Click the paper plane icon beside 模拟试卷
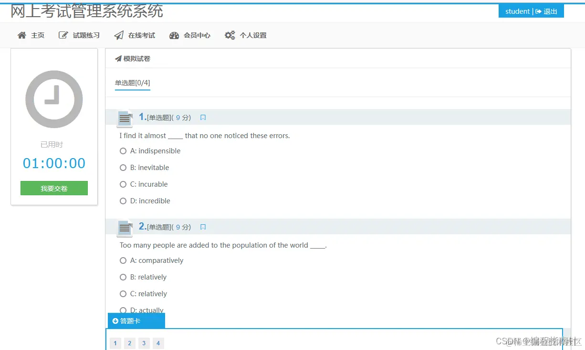Image resolution: width=585 pixels, height=350 pixels. (118, 59)
